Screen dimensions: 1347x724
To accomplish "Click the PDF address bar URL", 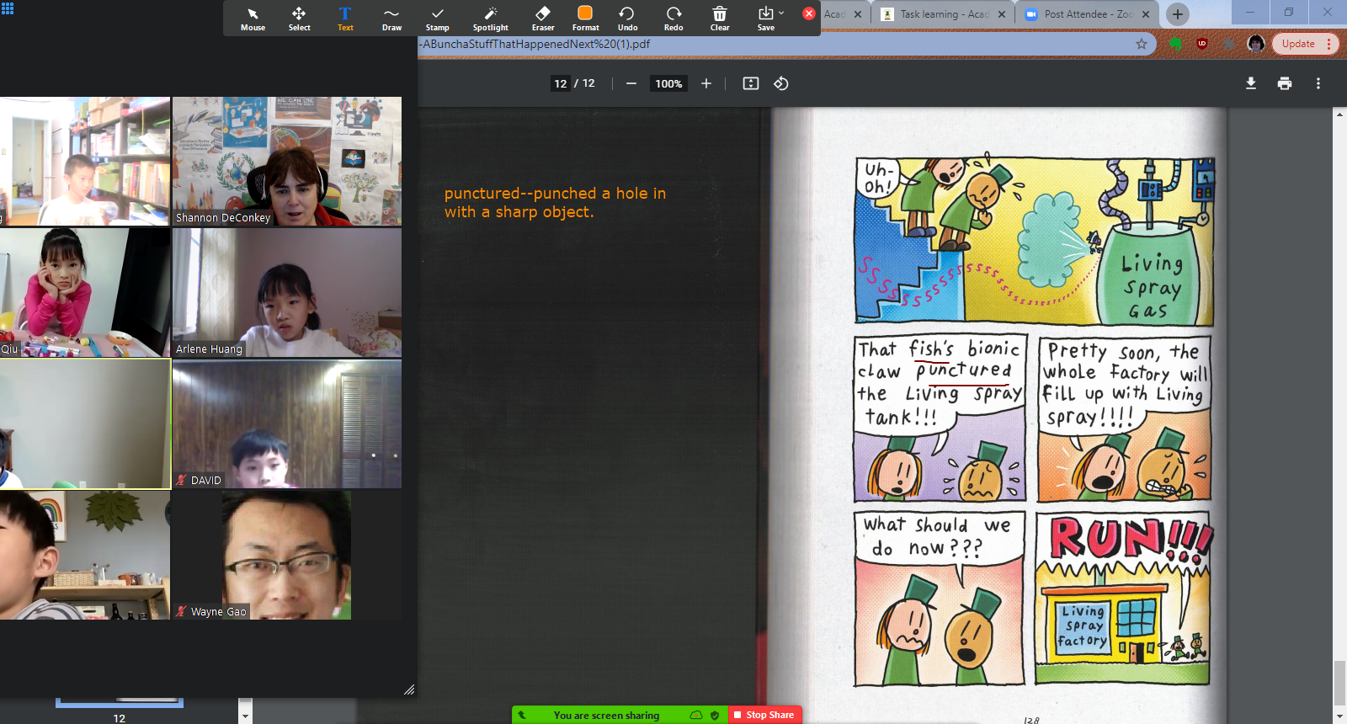I will click(x=536, y=44).
